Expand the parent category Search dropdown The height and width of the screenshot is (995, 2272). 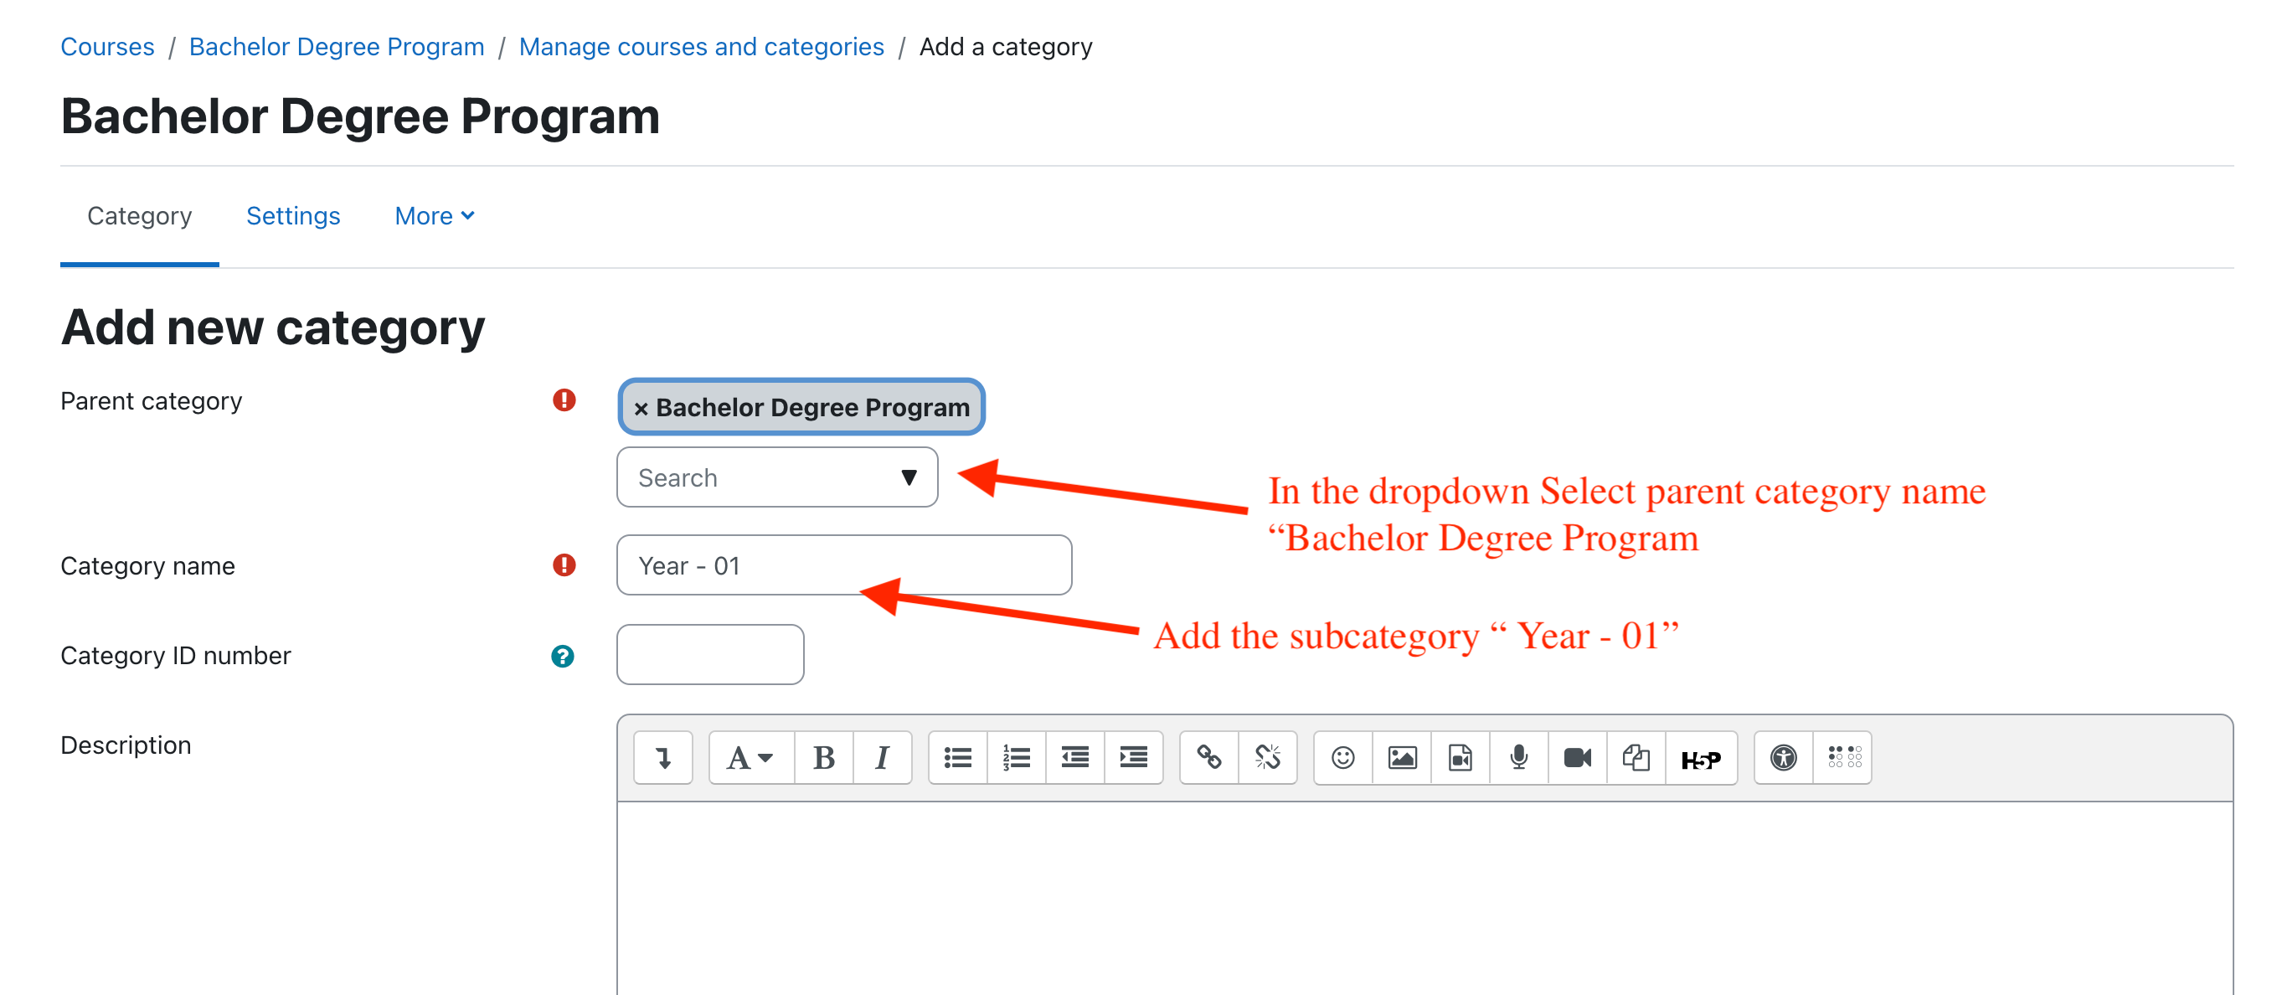click(x=909, y=477)
